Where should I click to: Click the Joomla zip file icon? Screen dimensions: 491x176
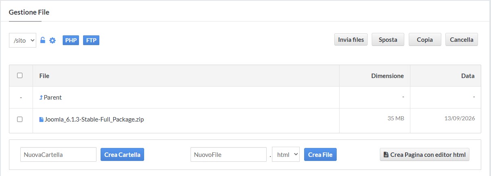41,120
